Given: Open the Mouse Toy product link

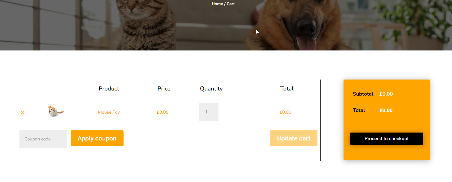Looking at the screenshot, I should (x=109, y=112).
